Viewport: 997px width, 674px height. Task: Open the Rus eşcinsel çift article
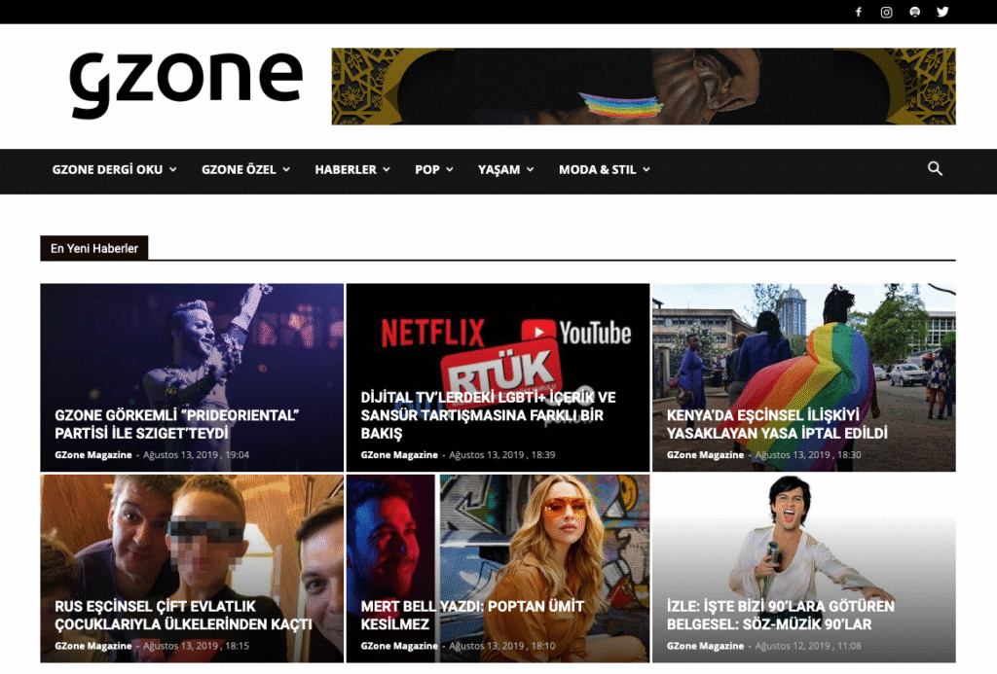click(183, 615)
